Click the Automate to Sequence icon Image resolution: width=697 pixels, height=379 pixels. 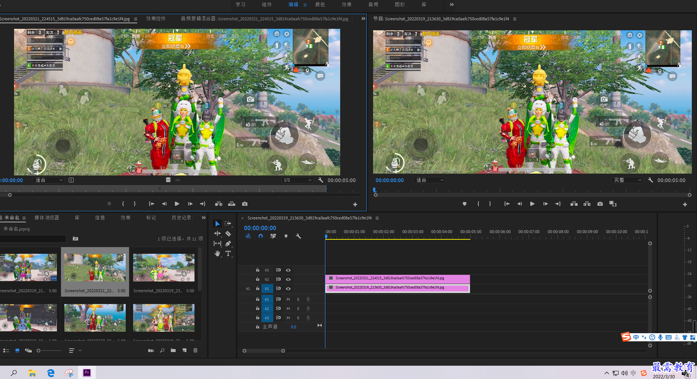click(x=151, y=350)
